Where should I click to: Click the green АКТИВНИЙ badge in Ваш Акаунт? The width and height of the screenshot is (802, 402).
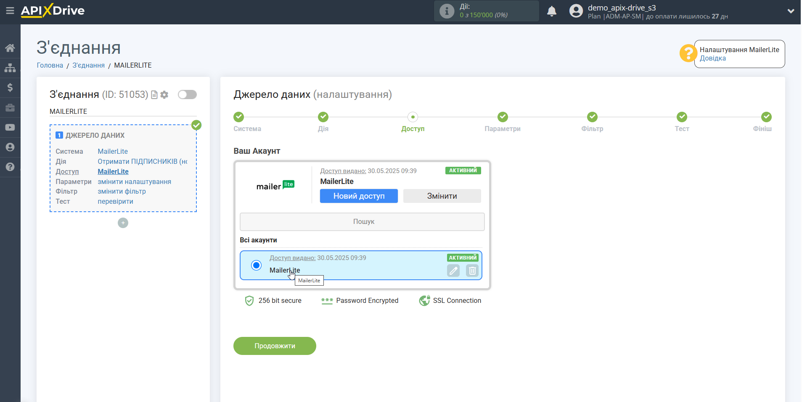coord(463,171)
